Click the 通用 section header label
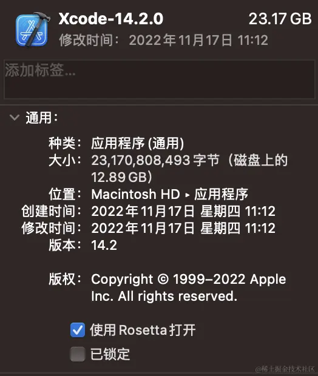Viewport: 318px width, 376px height. coord(42,118)
